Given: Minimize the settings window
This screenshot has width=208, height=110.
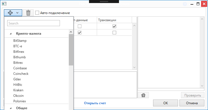Looking at the screenshot, I should click(x=192, y=4).
